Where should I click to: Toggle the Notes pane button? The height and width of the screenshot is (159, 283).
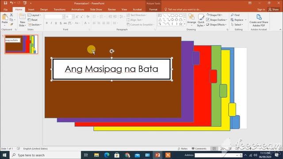pyautogui.click(x=183, y=148)
